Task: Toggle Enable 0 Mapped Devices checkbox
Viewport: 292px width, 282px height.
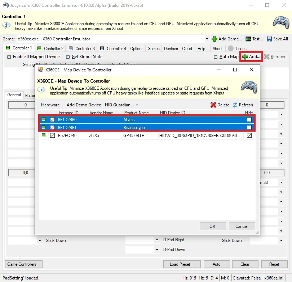Action: point(9,57)
